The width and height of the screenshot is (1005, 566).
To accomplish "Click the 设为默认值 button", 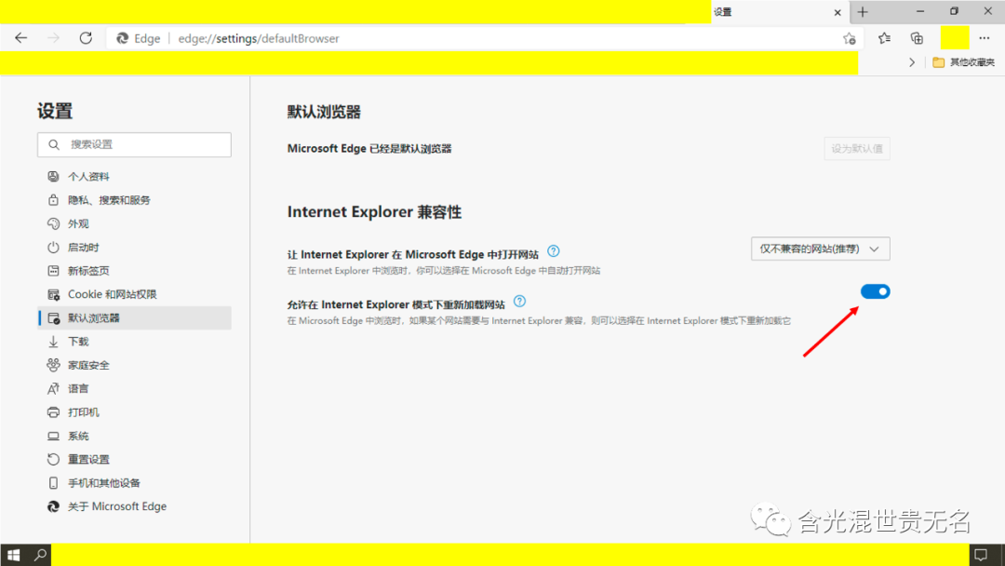I will point(856,148).
